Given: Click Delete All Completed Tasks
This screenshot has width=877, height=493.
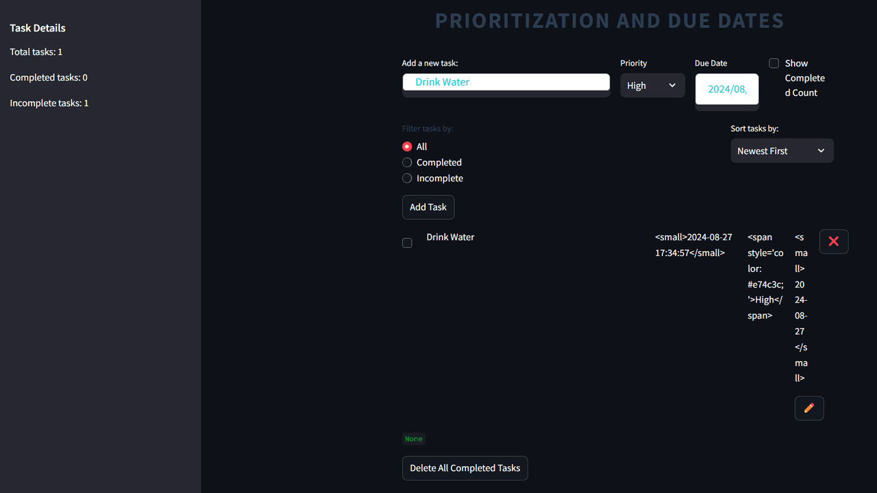Looking at the screenshot, I should pyautogui.click(x=465, y=468).
